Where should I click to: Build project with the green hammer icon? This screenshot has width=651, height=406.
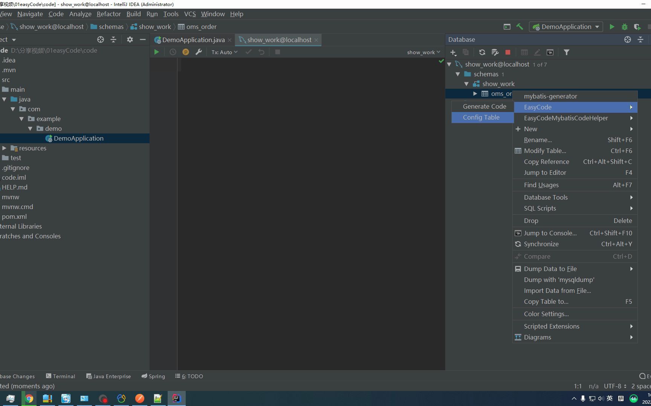coord(520,27)
